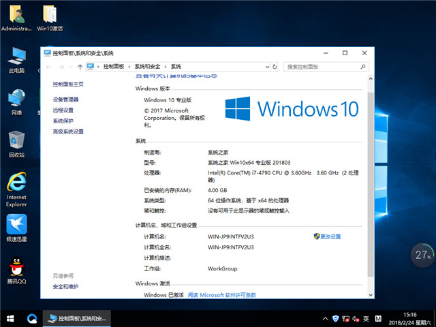Refresh the control panel page

pos(275,67)
